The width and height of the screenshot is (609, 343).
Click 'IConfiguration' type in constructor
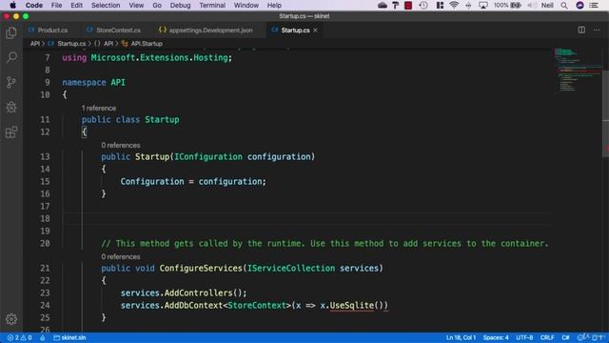tap(208, 156)
